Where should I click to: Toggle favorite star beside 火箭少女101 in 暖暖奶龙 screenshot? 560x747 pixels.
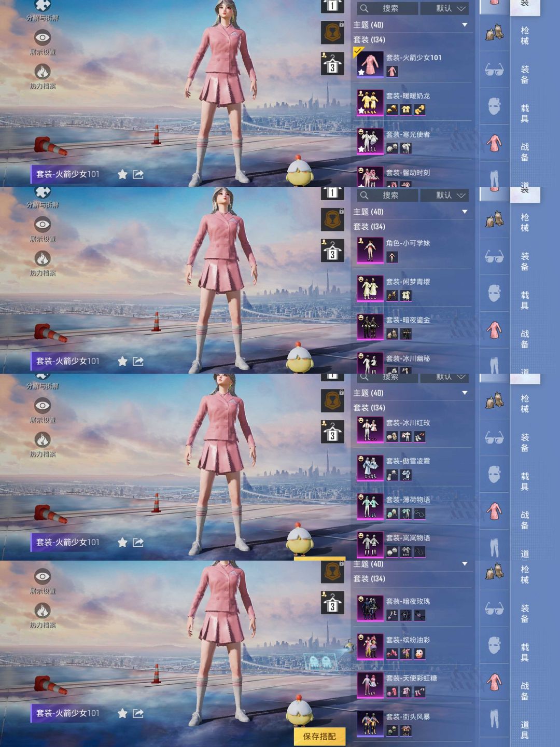[x=122, y=174]
